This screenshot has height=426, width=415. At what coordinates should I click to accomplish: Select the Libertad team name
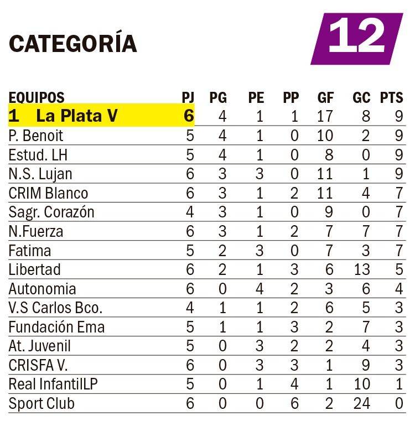click(x=34, y=270)
